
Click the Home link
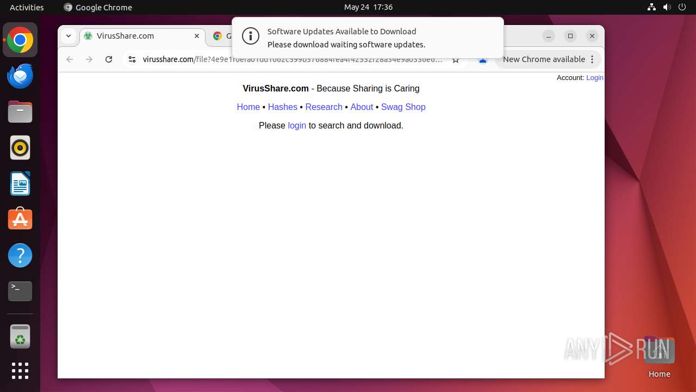(248, 107)
